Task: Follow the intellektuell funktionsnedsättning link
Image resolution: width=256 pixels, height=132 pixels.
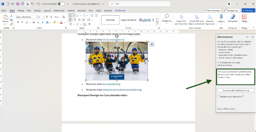Action: coord(122,90)
